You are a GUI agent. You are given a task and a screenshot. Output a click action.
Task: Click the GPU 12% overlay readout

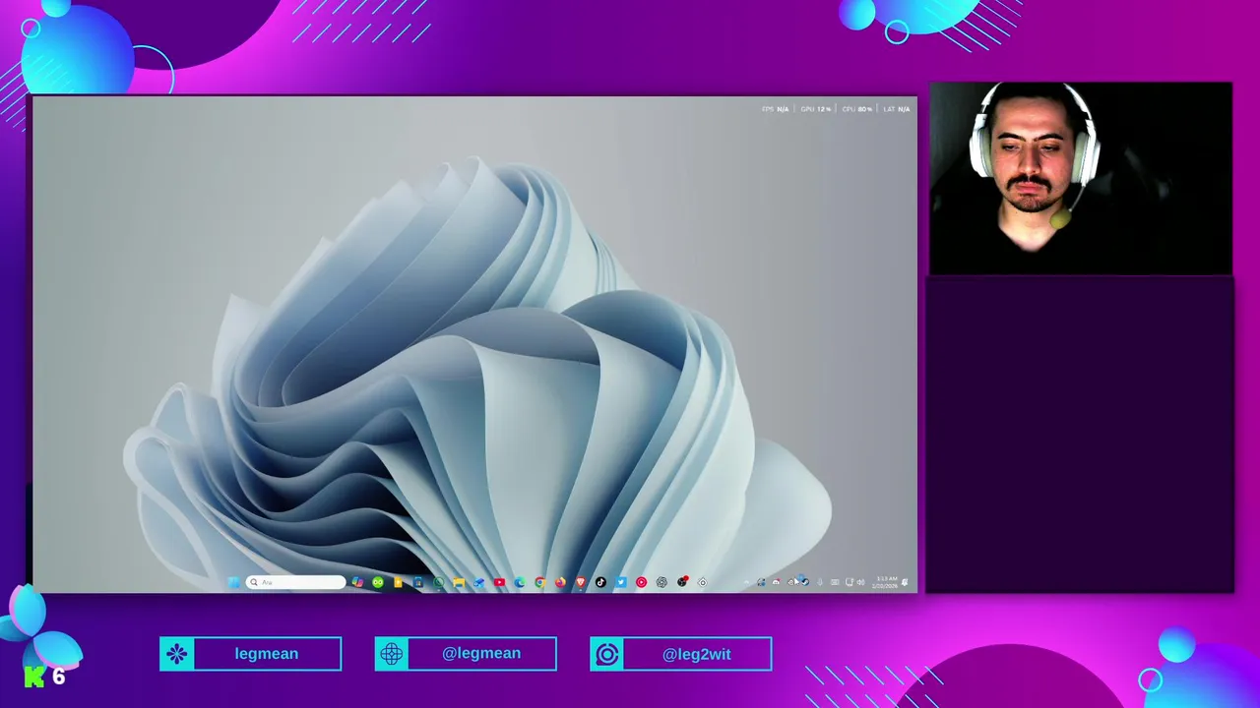tap(815, 109)
